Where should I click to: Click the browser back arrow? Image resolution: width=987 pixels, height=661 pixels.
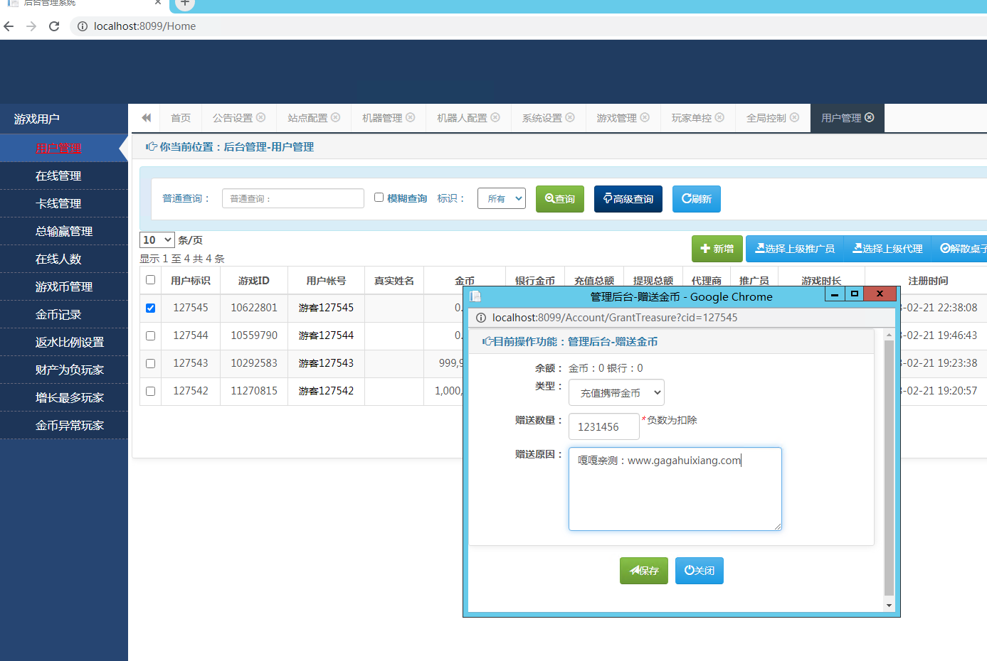click(9, 26)
